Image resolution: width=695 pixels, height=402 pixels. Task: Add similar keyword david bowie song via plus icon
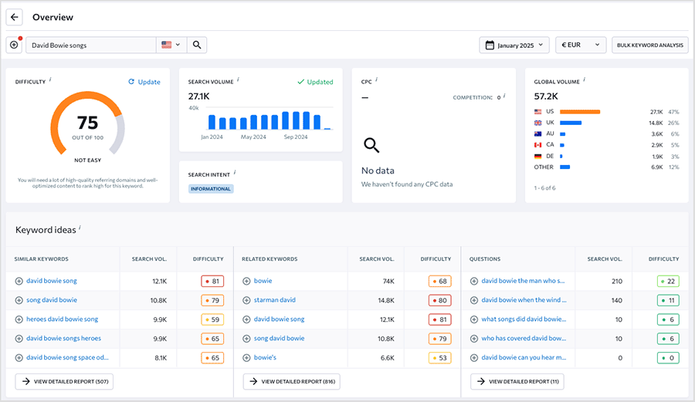[x=19, y=281]
